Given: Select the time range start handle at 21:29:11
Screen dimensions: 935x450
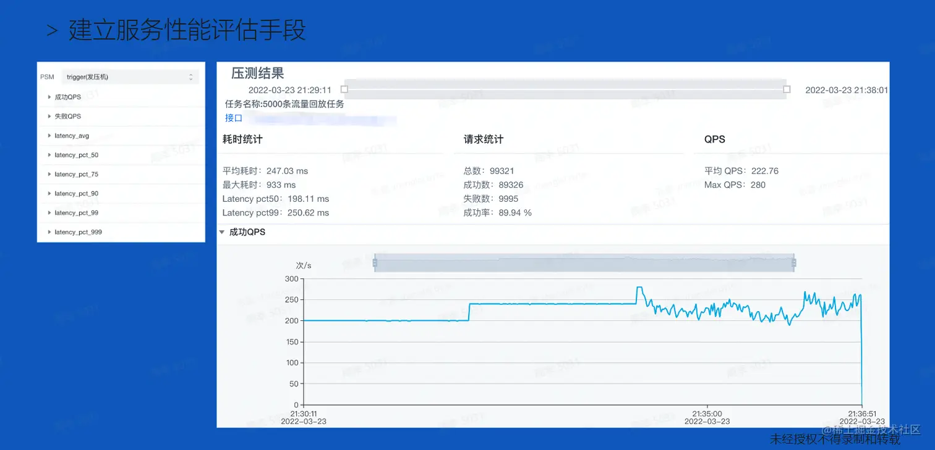Looking at the screenshot, I should [344, 90].
